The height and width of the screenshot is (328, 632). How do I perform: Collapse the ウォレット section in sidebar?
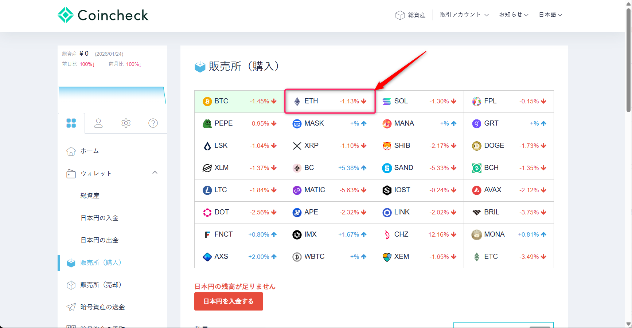155,173
